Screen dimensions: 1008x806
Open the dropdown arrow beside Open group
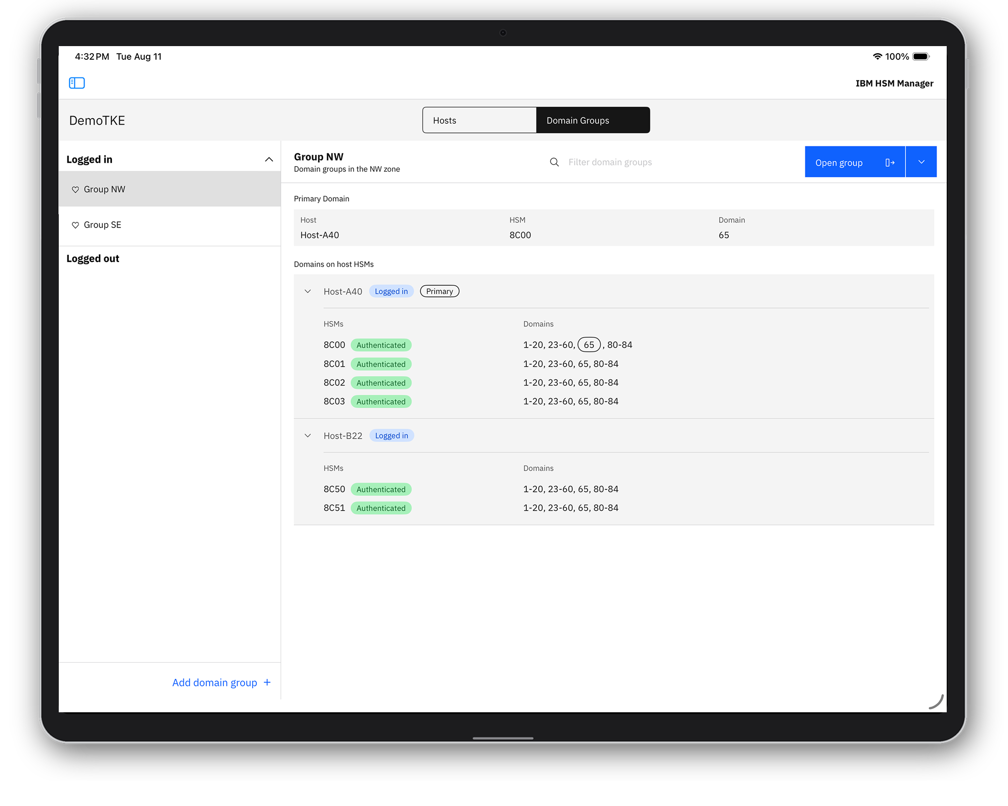[x=921, y=162]
